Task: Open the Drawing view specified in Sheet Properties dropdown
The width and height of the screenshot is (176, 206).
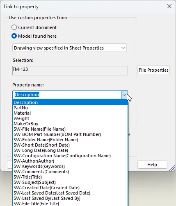Action: click(69, 48)
